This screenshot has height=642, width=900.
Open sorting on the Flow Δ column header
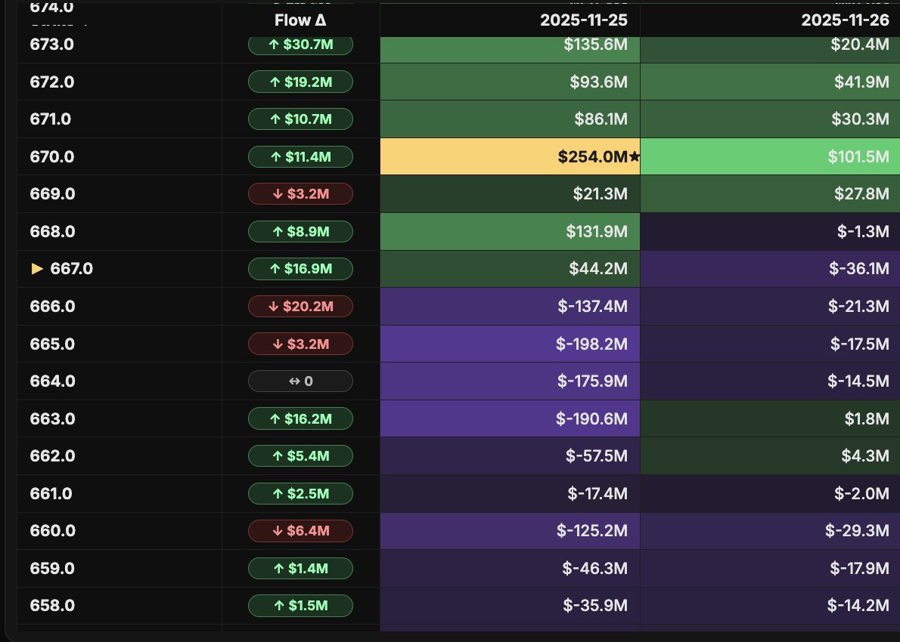coord(301,20)
